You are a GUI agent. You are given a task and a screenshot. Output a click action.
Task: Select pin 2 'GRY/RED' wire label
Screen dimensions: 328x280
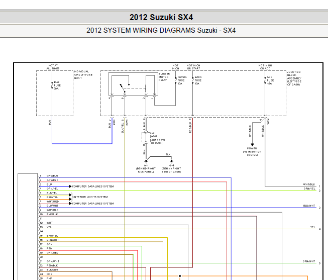pyautogui.click(x=52, y=180)
